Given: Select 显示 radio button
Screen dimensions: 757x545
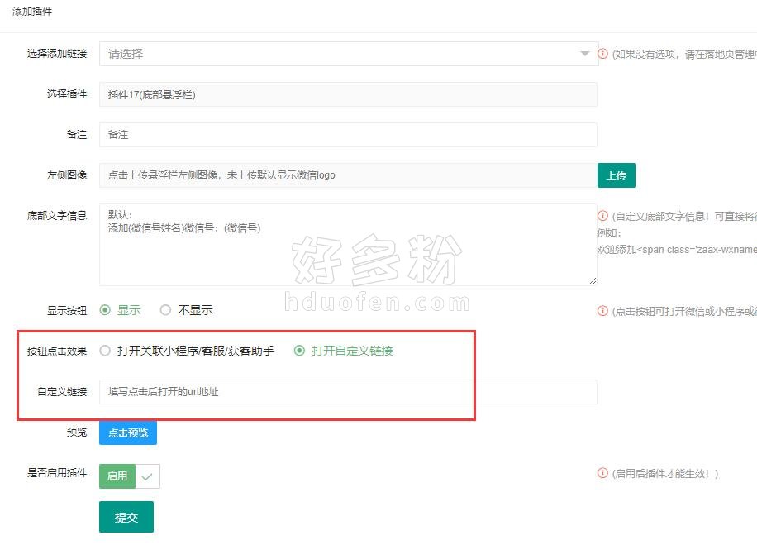Looking at the screenshot, I should pos(105,310).
